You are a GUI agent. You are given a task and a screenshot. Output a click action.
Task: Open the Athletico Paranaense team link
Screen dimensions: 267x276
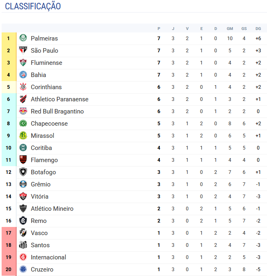[x=59, y=99]
